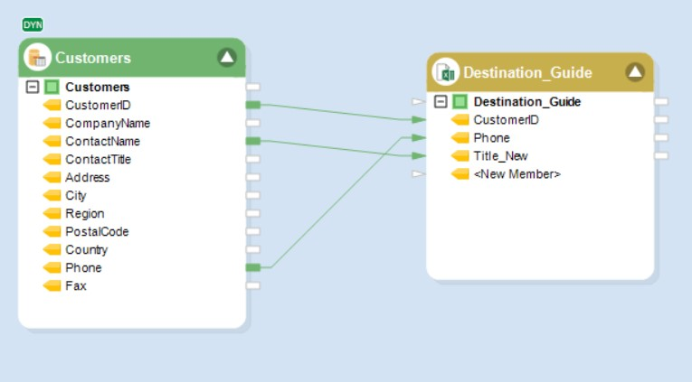Select the CompanyName field in Customers
692x382 pixels.
pyautogui.click(x=108, y=124)
